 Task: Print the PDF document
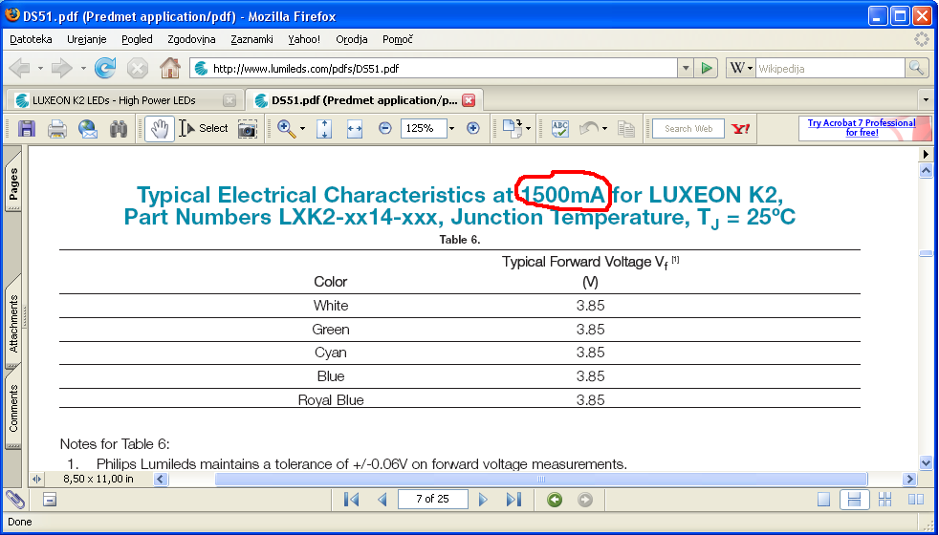point(56,129)
